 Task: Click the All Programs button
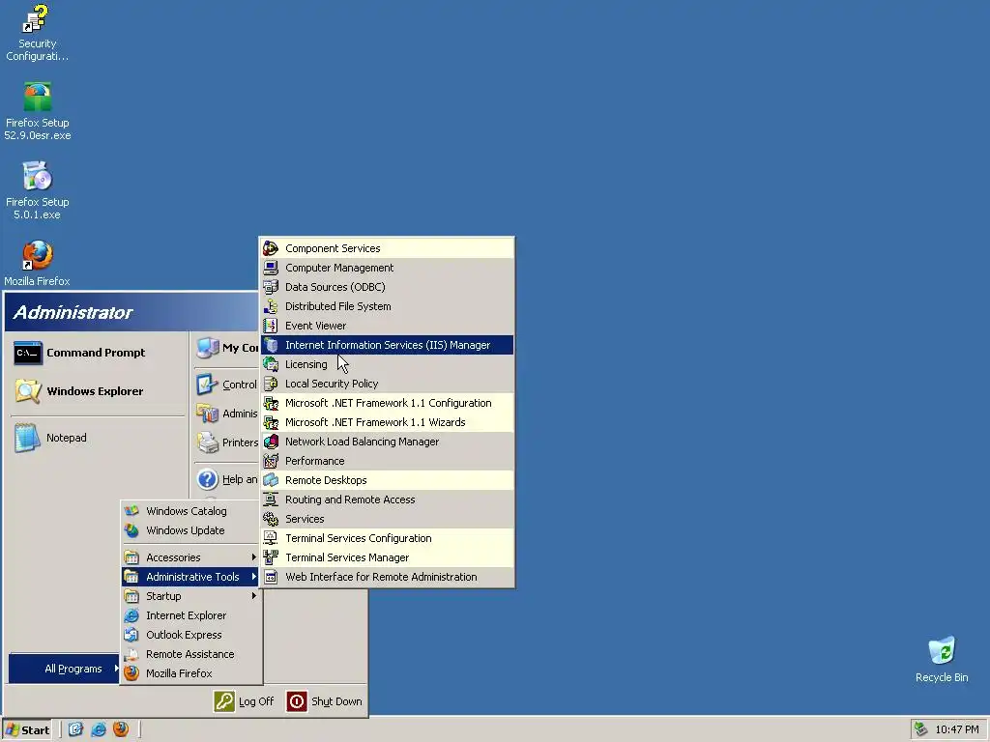(65, 669)
